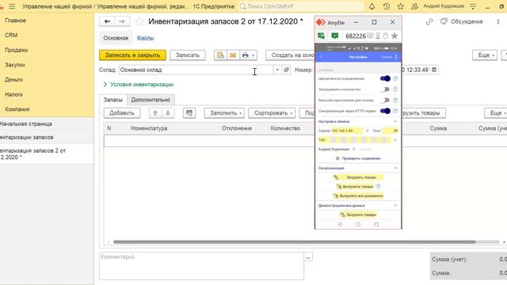The height and width of the screenshot is (285, 507).
Task: Collapse Демонстрационные данные section in phone
Action: click(x=395, y=206)
